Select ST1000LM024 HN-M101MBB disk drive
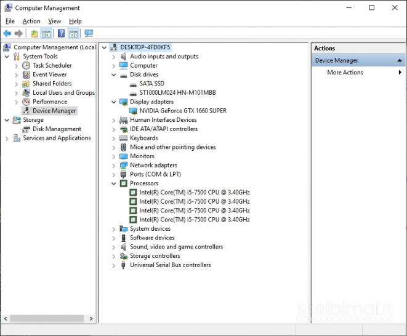Image resolution: width=407 pixels, height=336 pixels. [177, 93]
